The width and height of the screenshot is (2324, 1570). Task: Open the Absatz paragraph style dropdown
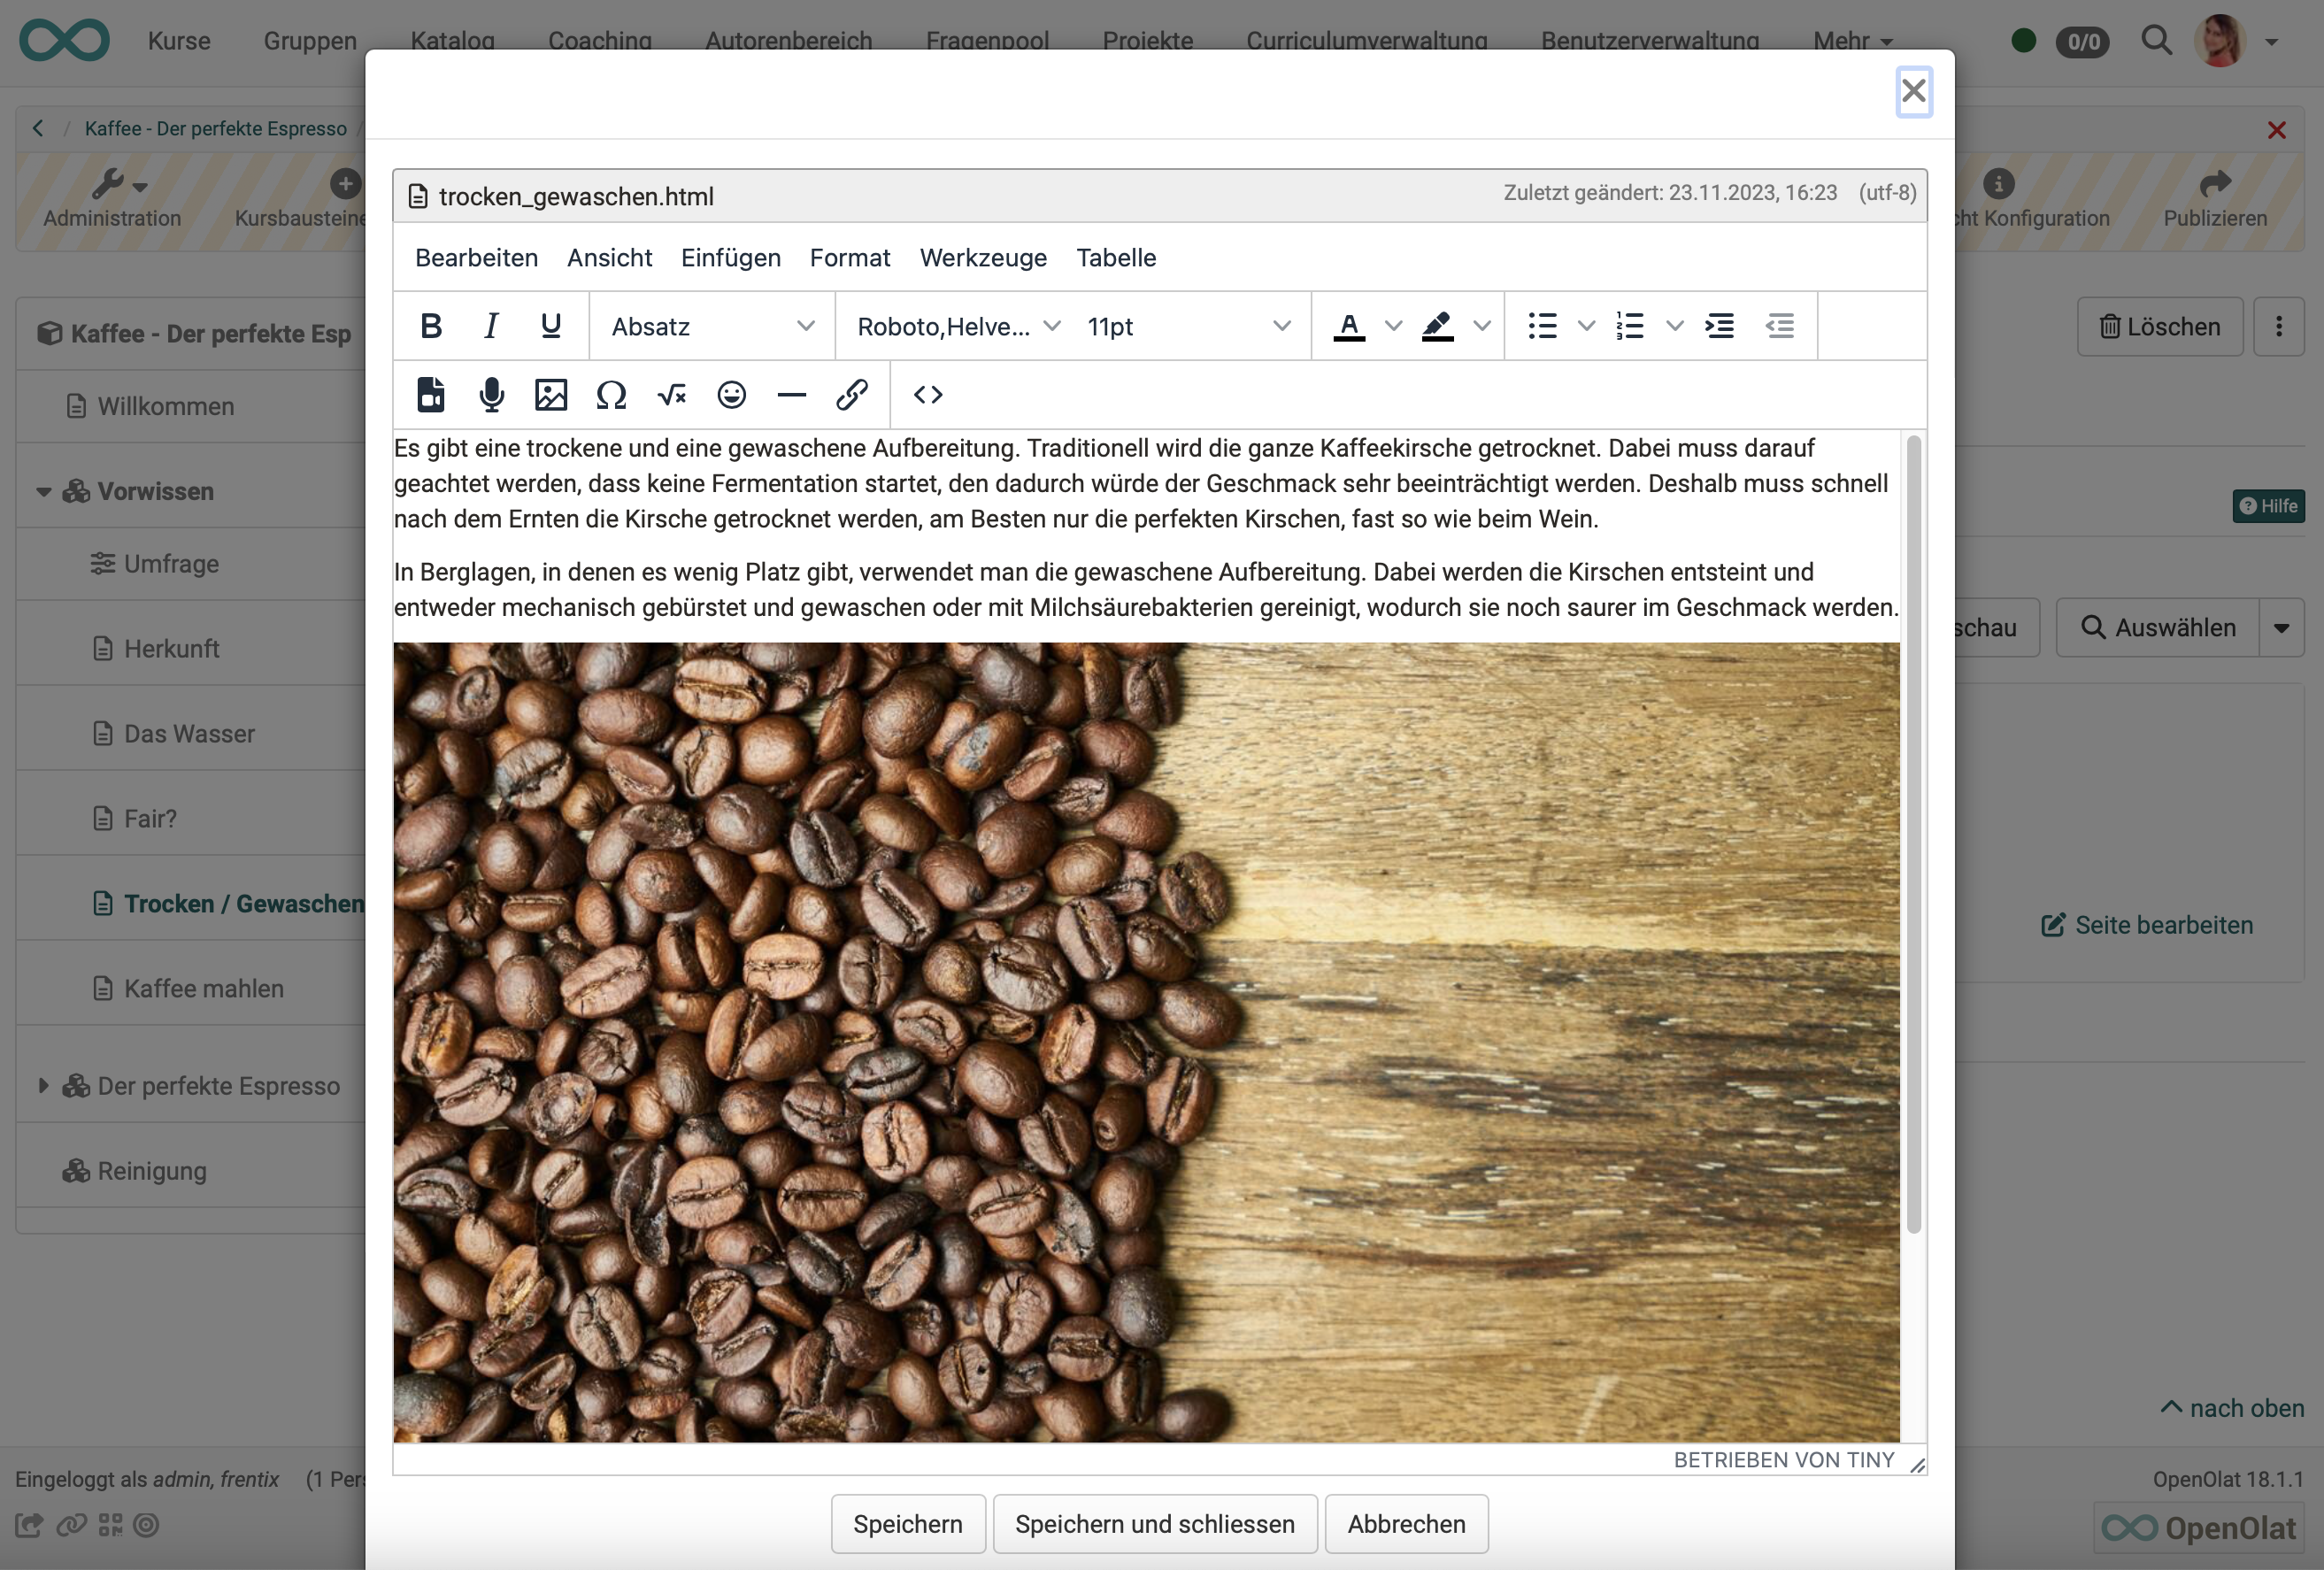point(711,326)
